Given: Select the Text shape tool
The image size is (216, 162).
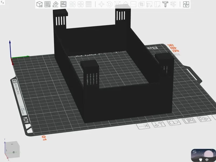Looking at the screenshot, I should tap(165, 4).
